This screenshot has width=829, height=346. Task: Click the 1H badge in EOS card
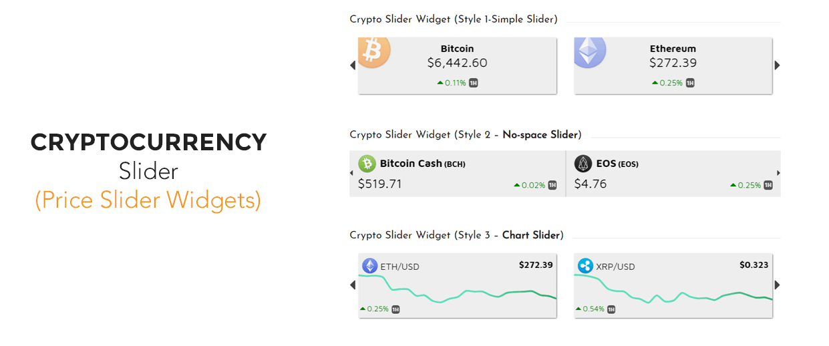[x=768, y=185]
